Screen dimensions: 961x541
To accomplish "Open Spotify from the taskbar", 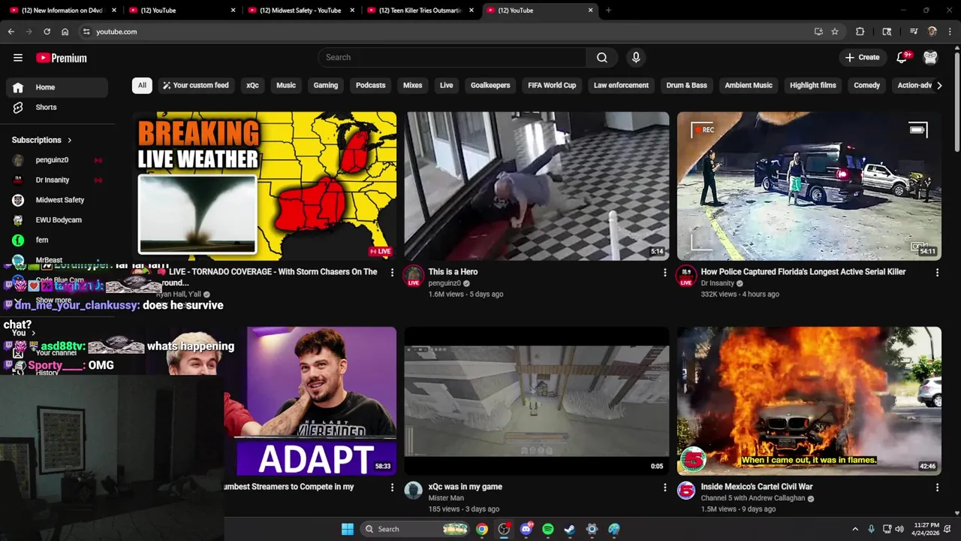I will [548, 529].
